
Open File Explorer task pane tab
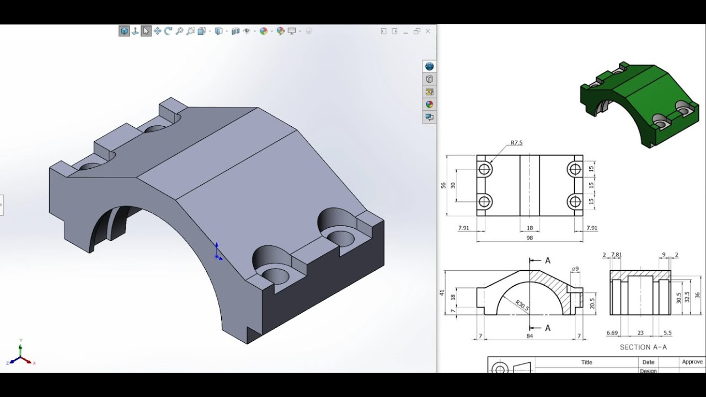[429, 92]
